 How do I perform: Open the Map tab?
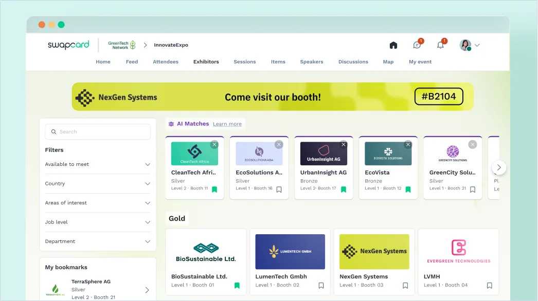tap(388, 62)
